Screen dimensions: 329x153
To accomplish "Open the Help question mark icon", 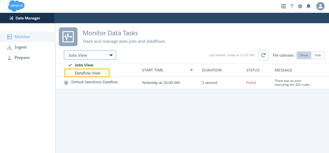I will pos(292,6).
